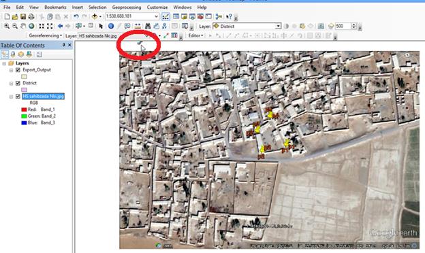The width and height of the screenshot is (425, 253).
Task: Open an existing map document
Action: [15, 17]
